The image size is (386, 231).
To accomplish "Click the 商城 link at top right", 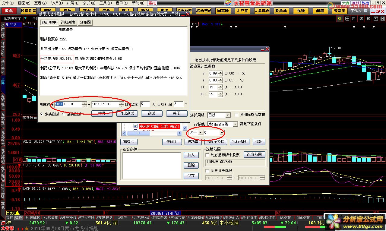I will pyautogui.click(x=356, y=3).
